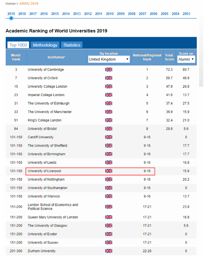Click the flag next to Queen Mary University
Image resolution: width=208 pixels, height=261 pixels.
tap(109, 217)
